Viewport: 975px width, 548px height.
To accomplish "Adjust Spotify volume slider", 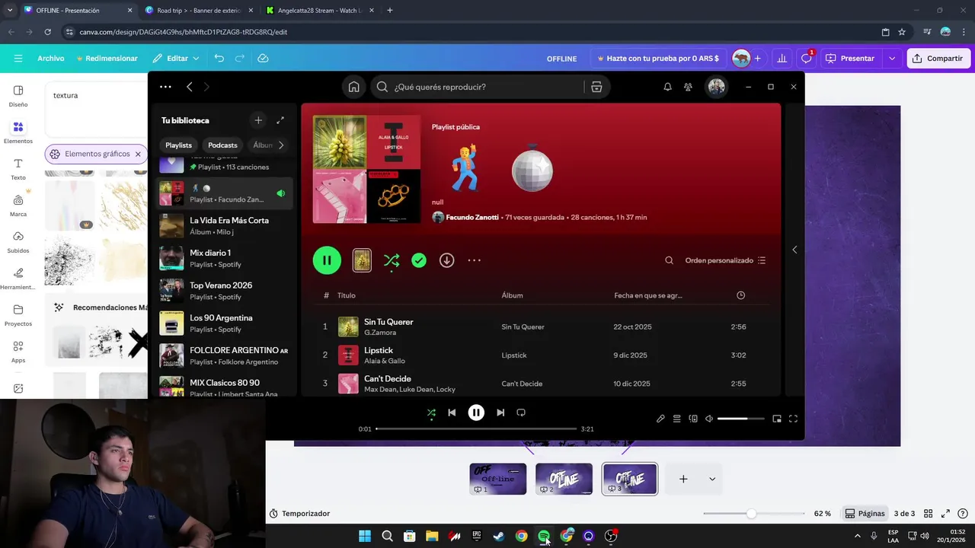I will pyautogui.click(x=740, y=419).
